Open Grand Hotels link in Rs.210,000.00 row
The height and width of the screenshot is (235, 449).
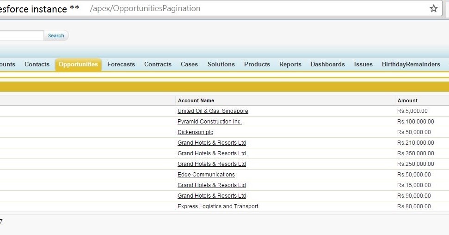pyautogui.click(x=212, y=142)
